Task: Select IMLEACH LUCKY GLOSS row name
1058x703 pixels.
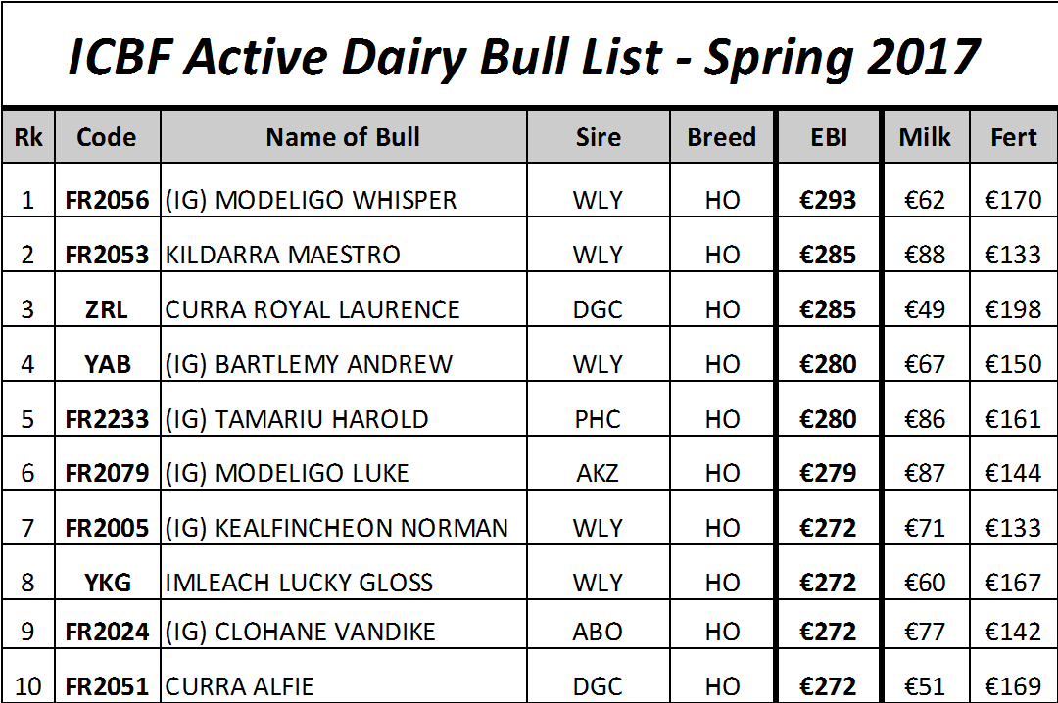Action: (299, 583)
